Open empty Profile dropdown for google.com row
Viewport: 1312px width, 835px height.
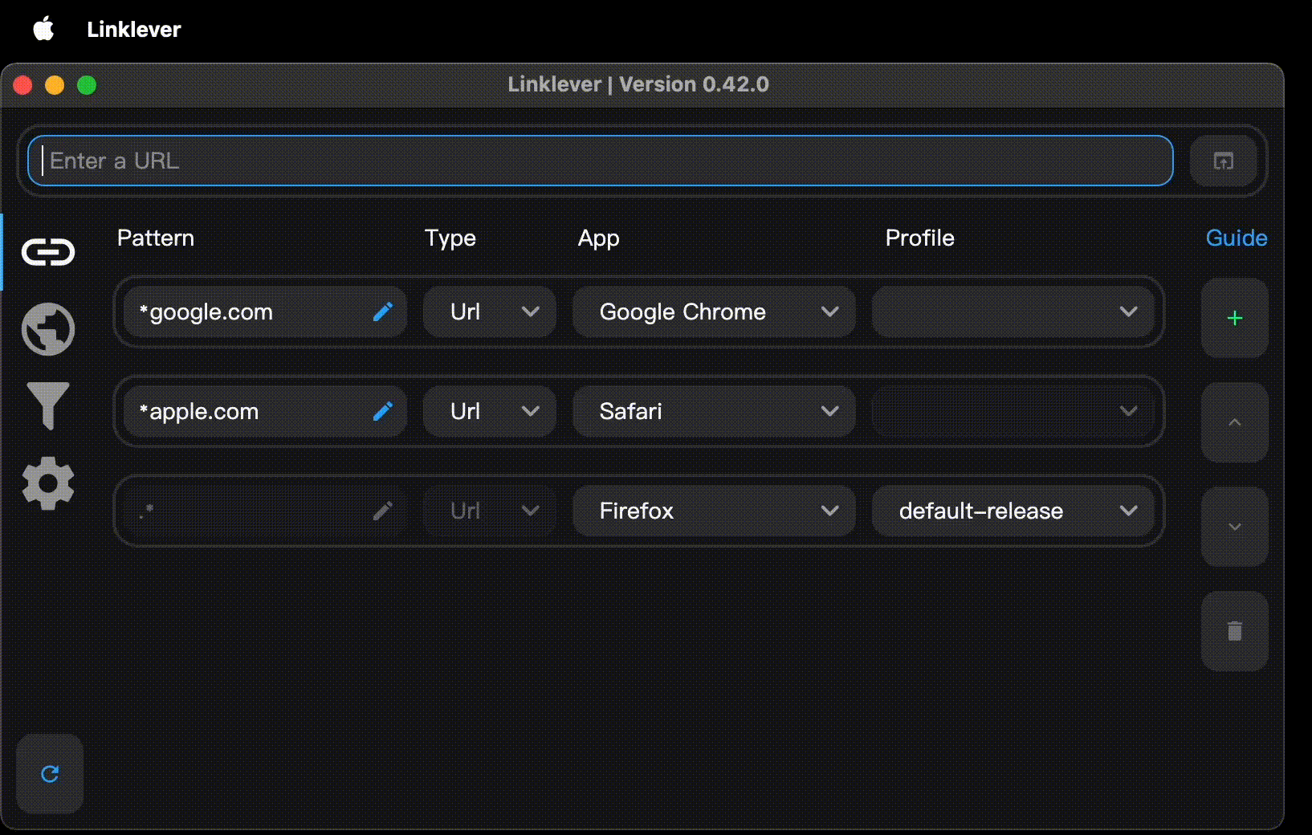[x=1013, y=312]
